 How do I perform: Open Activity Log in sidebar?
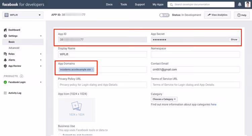coord(15,93)
